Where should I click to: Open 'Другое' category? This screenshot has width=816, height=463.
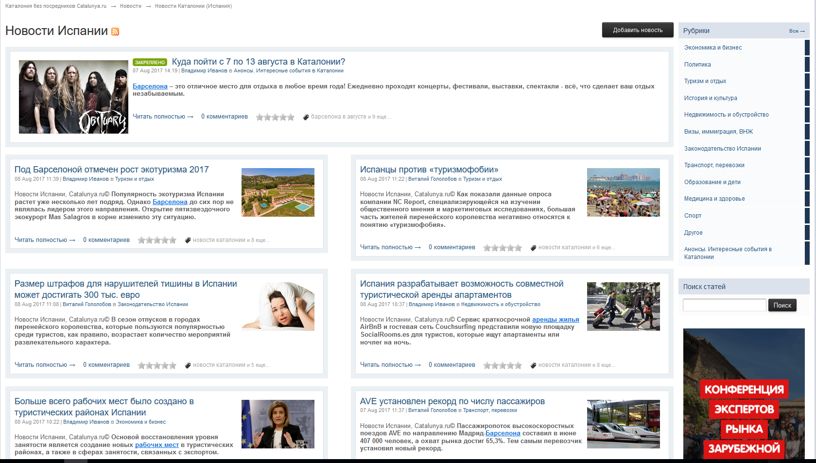(x=693, y=233)
